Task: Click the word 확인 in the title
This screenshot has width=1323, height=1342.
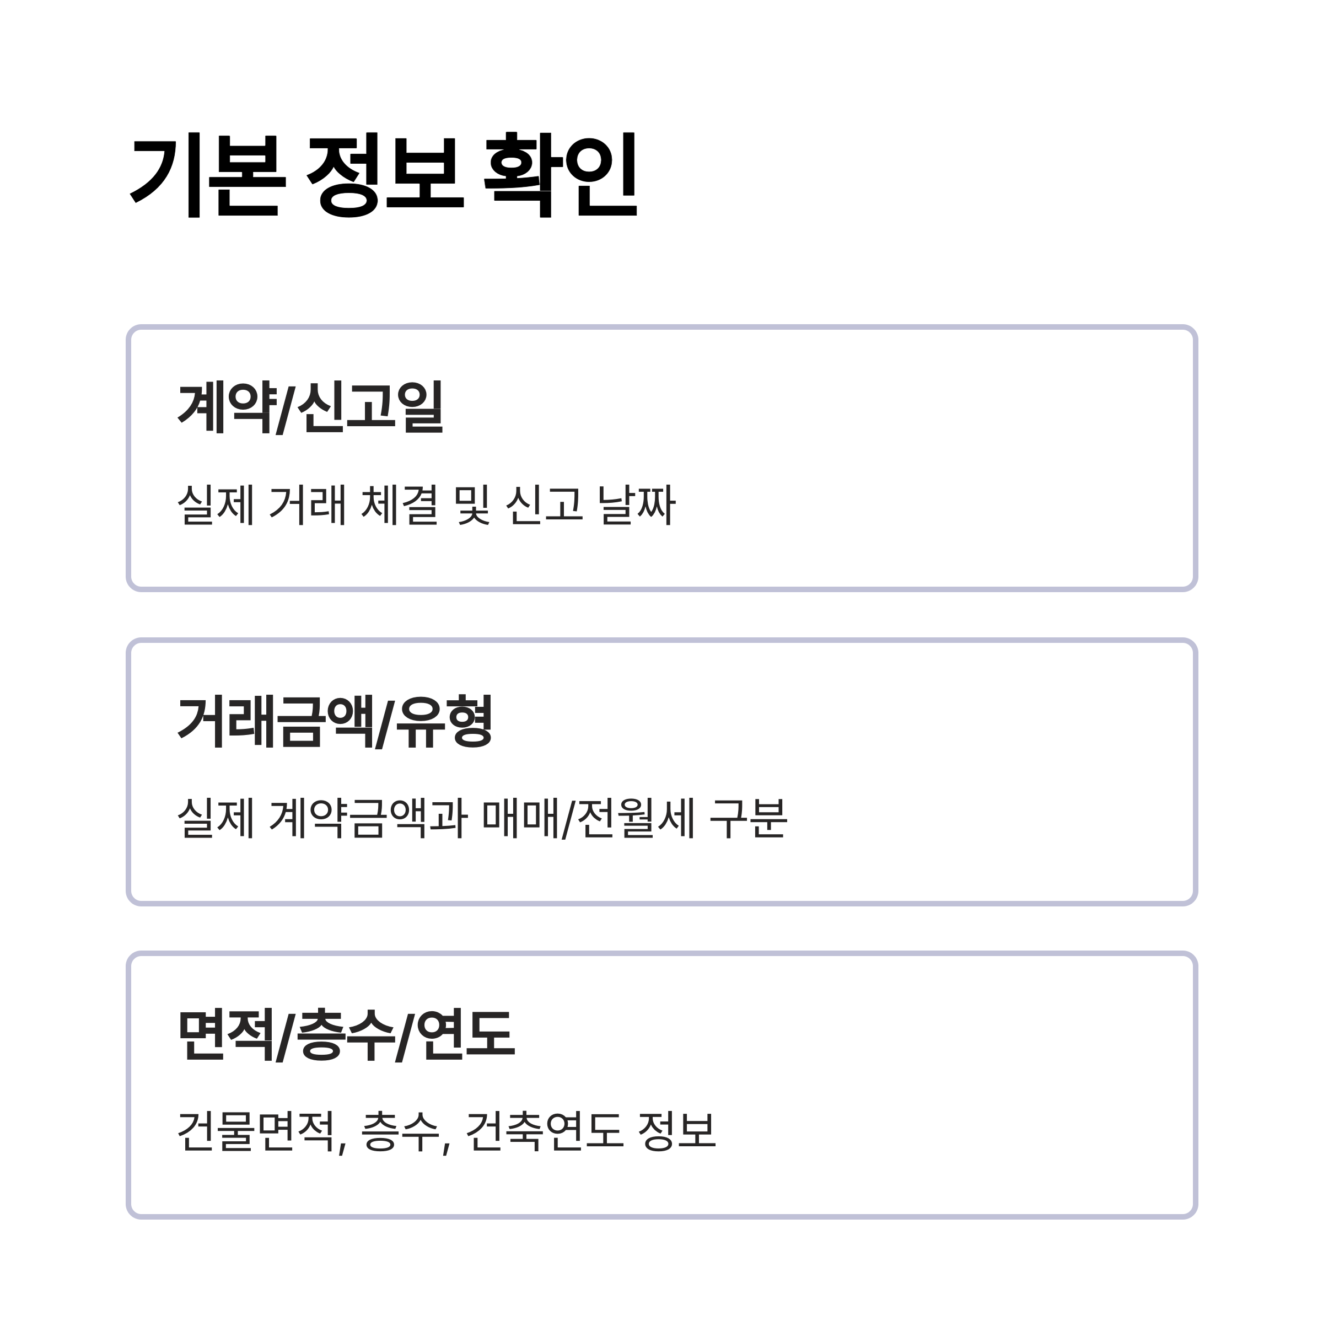Action: 561,175
